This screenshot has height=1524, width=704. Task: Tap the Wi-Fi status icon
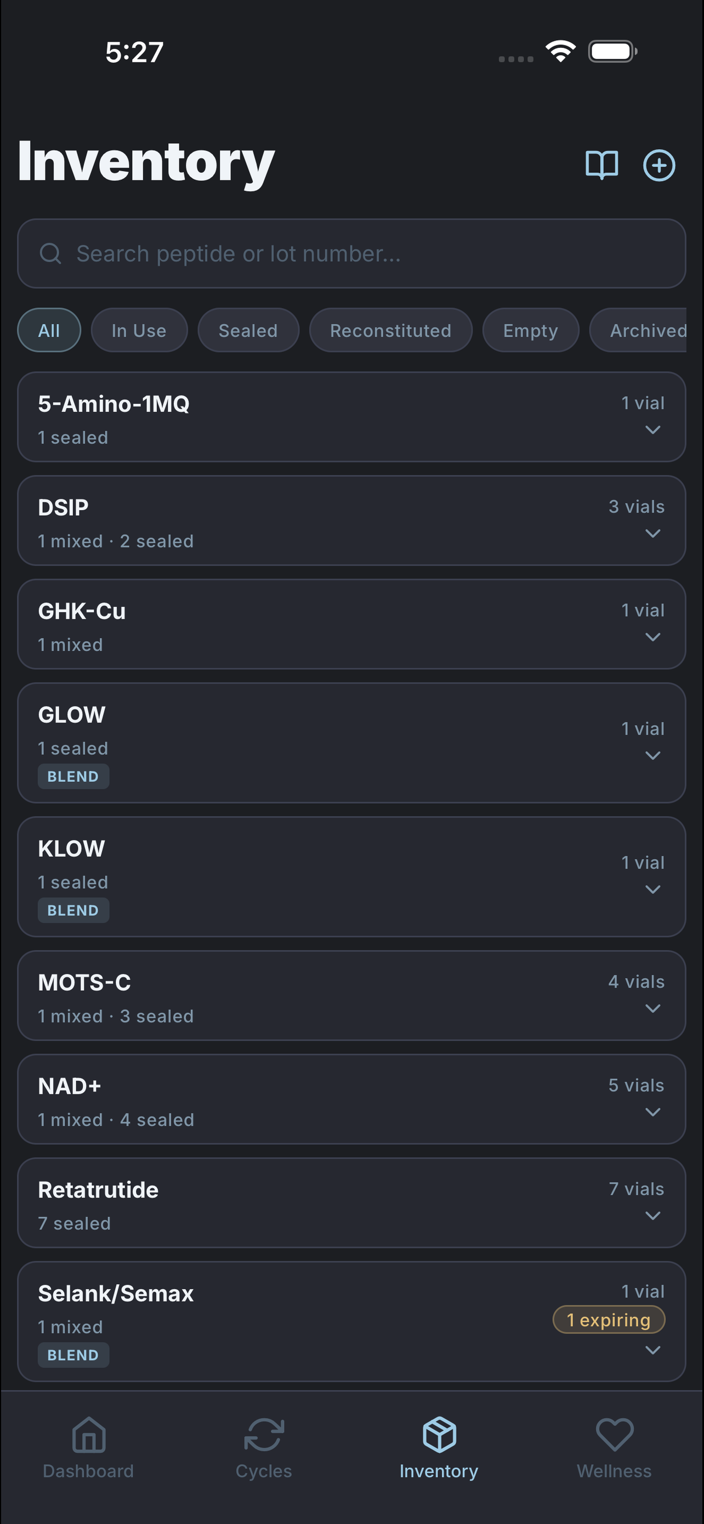pyautogui.click(x=560, y=52)
